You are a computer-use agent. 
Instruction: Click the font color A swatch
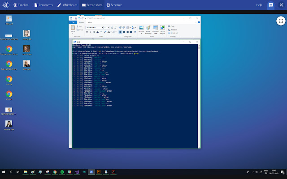click(x=109, y=32)
